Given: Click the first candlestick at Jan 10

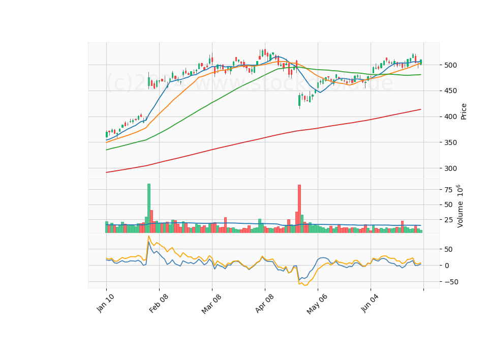Looking at the screenshot, I should [x=107, y=134].
